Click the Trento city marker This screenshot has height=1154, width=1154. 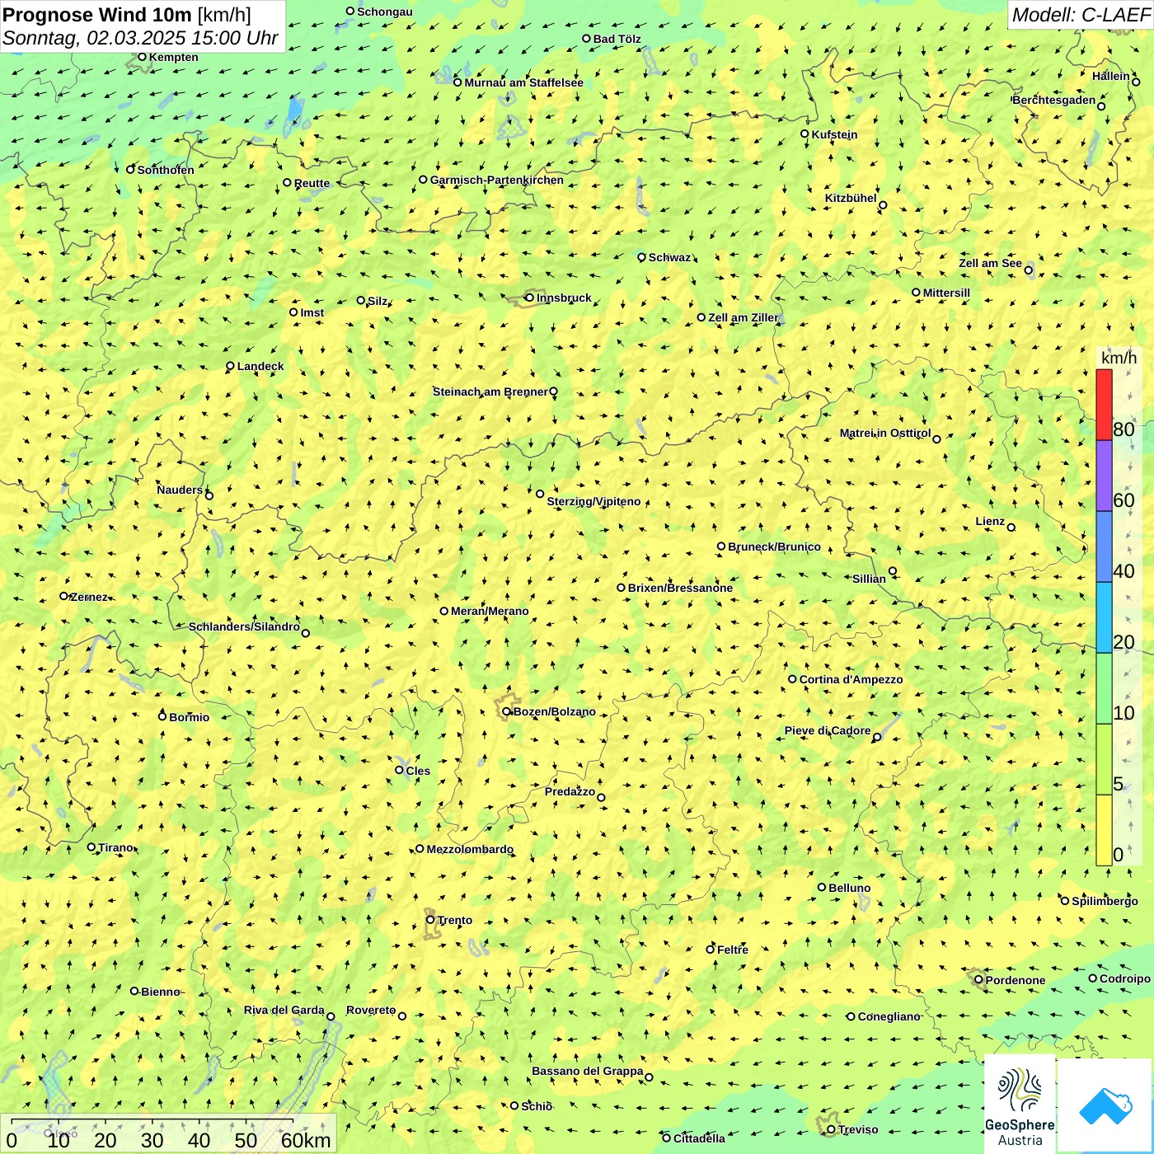(430, 920)
